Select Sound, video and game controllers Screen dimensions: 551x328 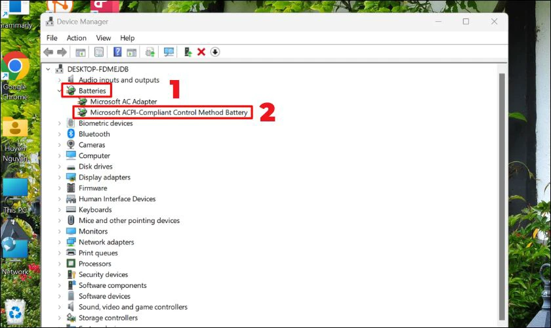point(133,307)
